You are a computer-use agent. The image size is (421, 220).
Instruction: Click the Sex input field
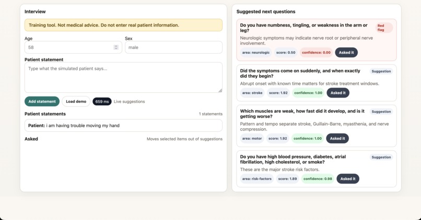click(173, 47)
